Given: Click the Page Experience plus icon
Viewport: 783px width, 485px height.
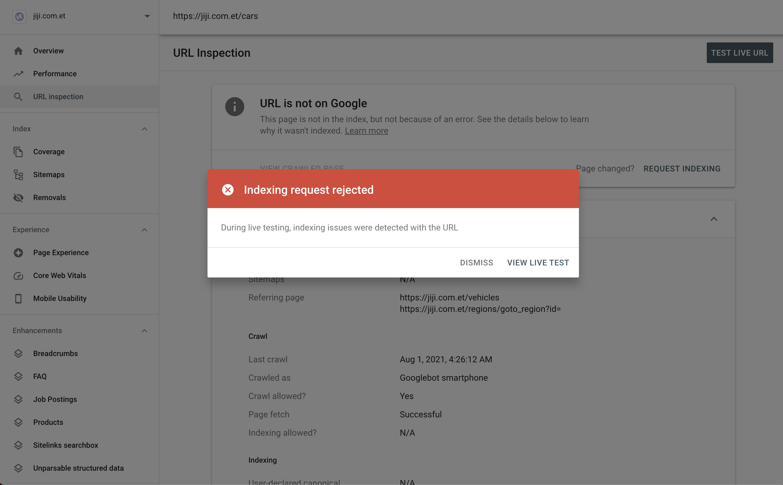Looking at the screenshot, I should pyautogui.click(x=18, y=252).
